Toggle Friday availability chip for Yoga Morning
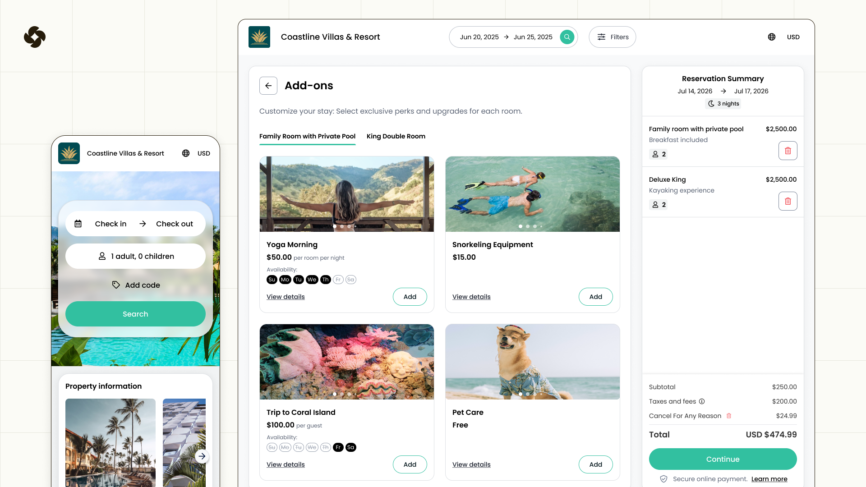Viewport: 866px width, 487px height. [338, 280]
